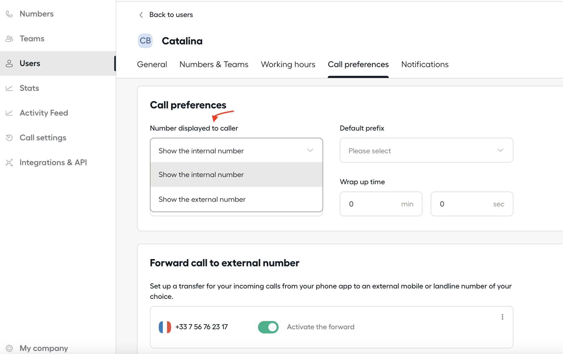
Task: Click the wrap up time seconds field
Action: click(472, 204)
